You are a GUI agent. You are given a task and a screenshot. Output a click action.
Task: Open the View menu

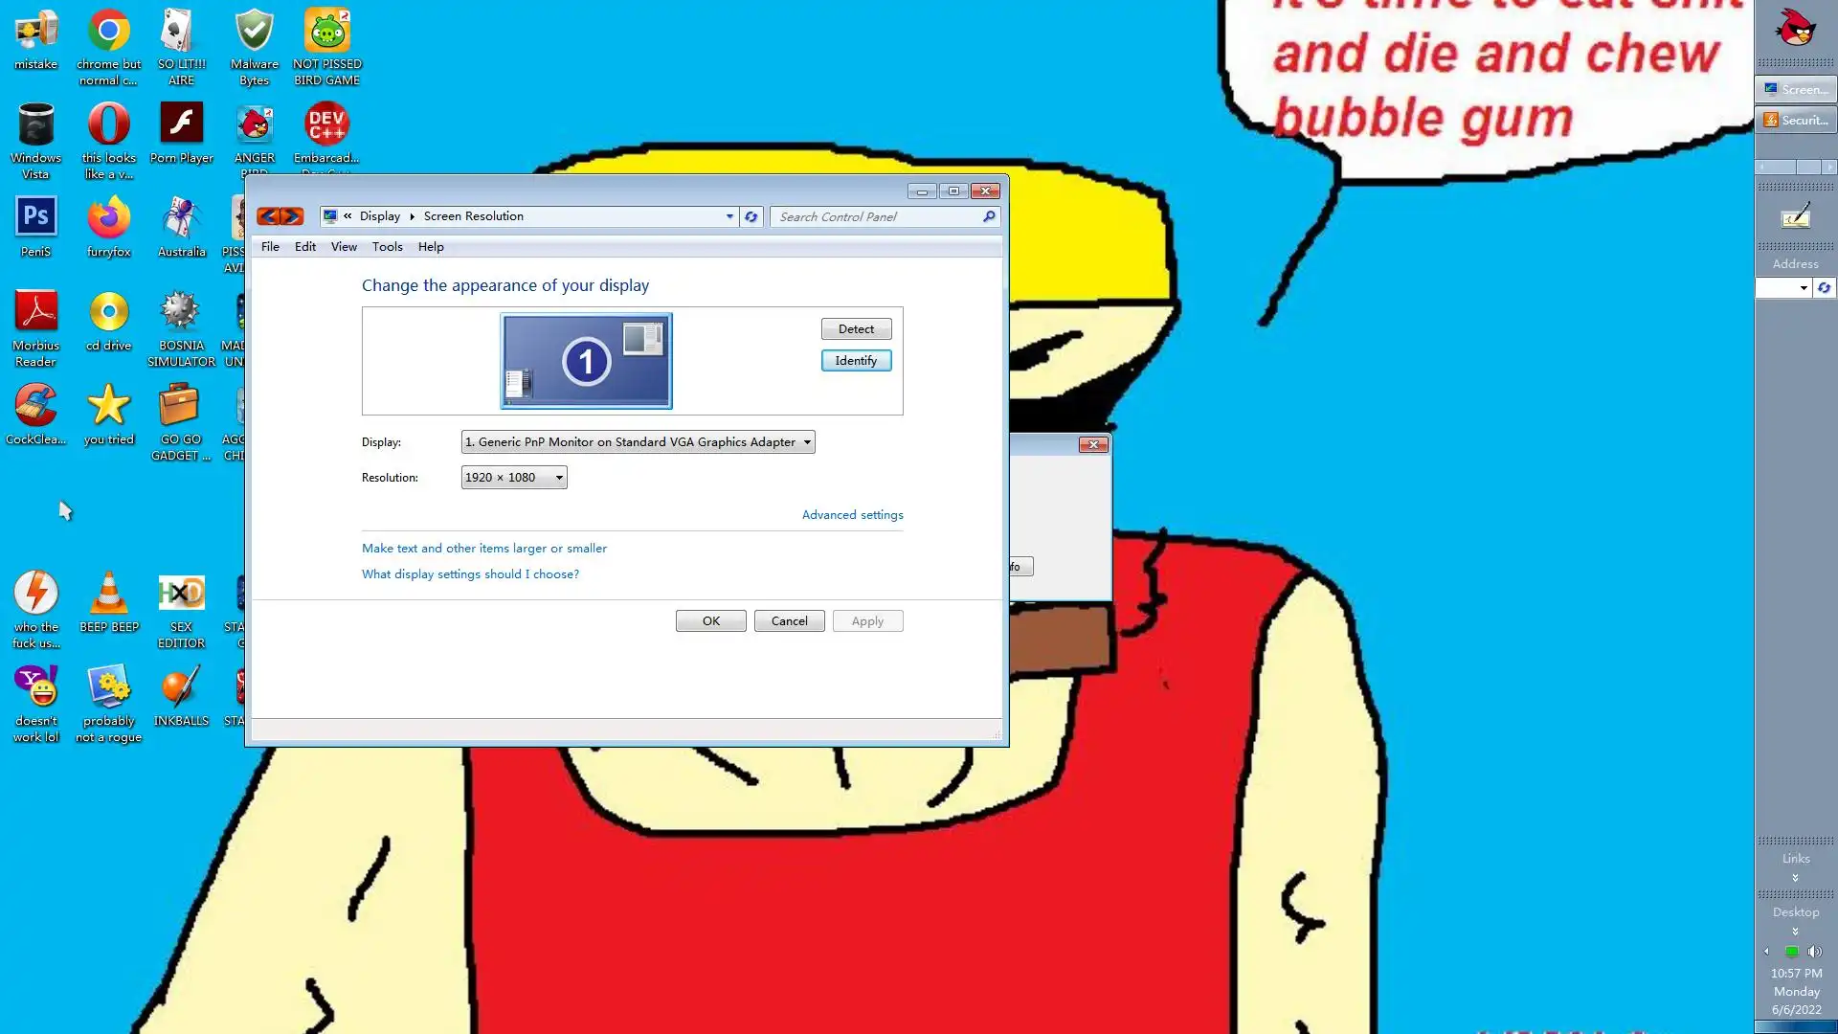pyautogui.click(x=344, y=247)
